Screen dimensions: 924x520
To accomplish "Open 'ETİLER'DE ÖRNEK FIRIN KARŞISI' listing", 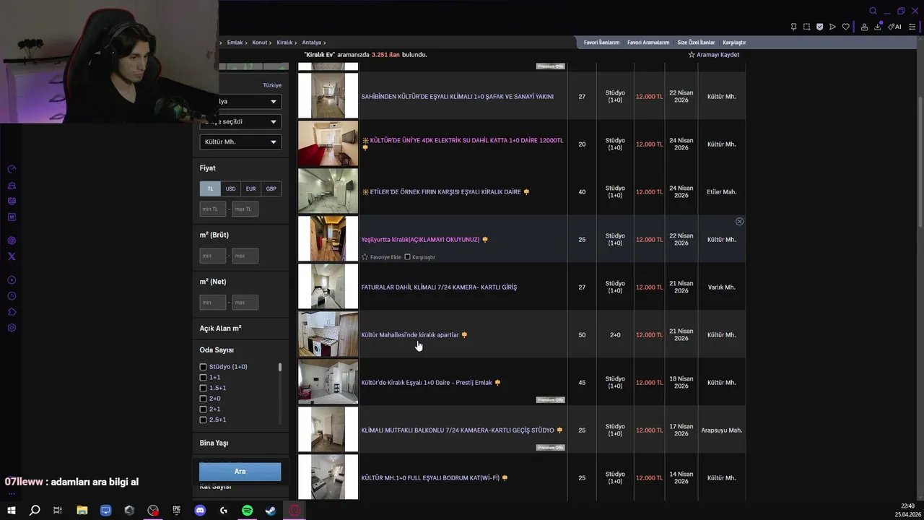I will (445, 192).
